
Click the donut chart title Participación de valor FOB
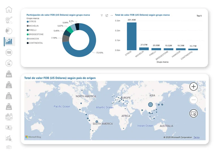58,15
